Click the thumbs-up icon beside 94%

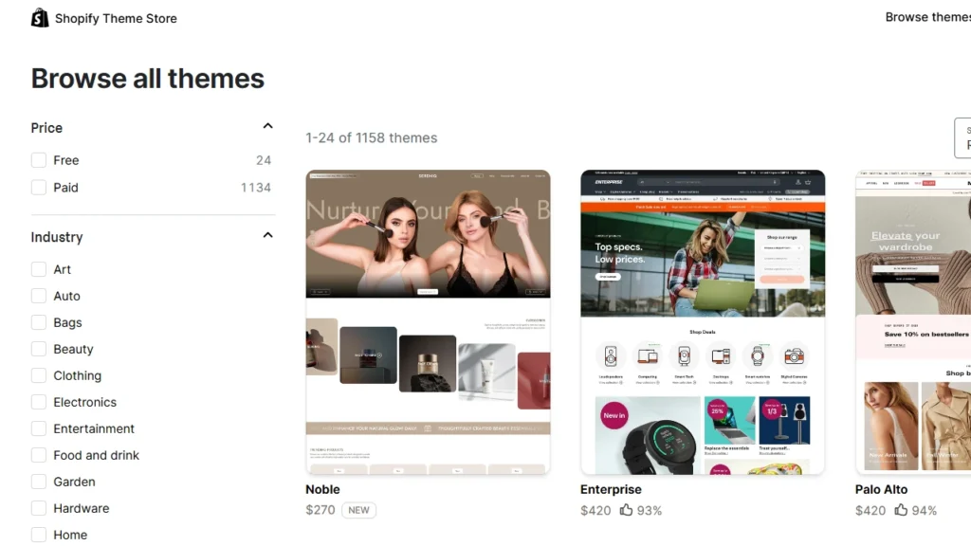(x=901, y=510)
